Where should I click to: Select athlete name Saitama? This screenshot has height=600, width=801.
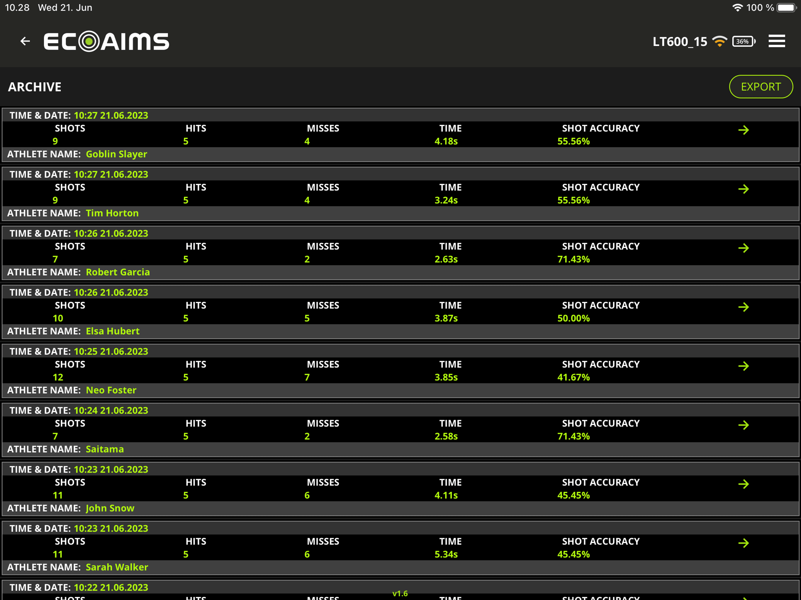tap(105, 449)
